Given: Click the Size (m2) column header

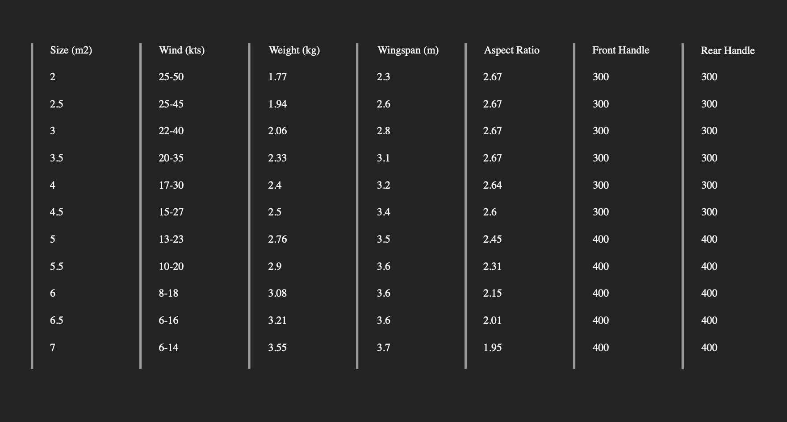Looking at the screenshot, I should 71,50.
